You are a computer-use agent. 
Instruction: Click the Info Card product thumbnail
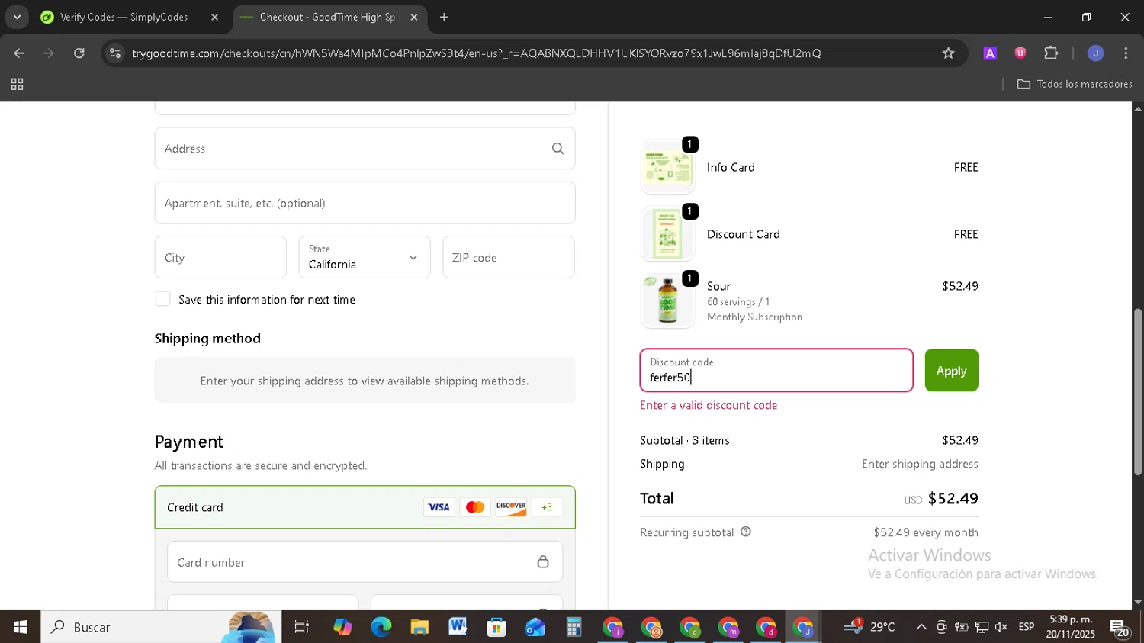(667, 167)
